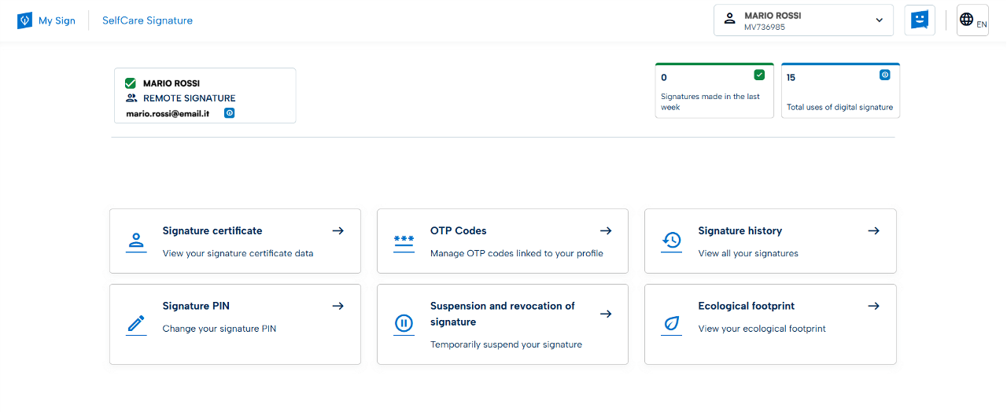Expand the MARIO ROSSI account dropdown
The width and height of the screenshot is (1007, 412).
pos(880,20)
